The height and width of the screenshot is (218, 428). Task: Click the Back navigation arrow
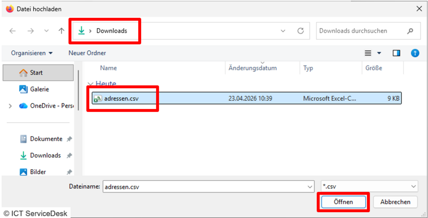pos(13,31)
